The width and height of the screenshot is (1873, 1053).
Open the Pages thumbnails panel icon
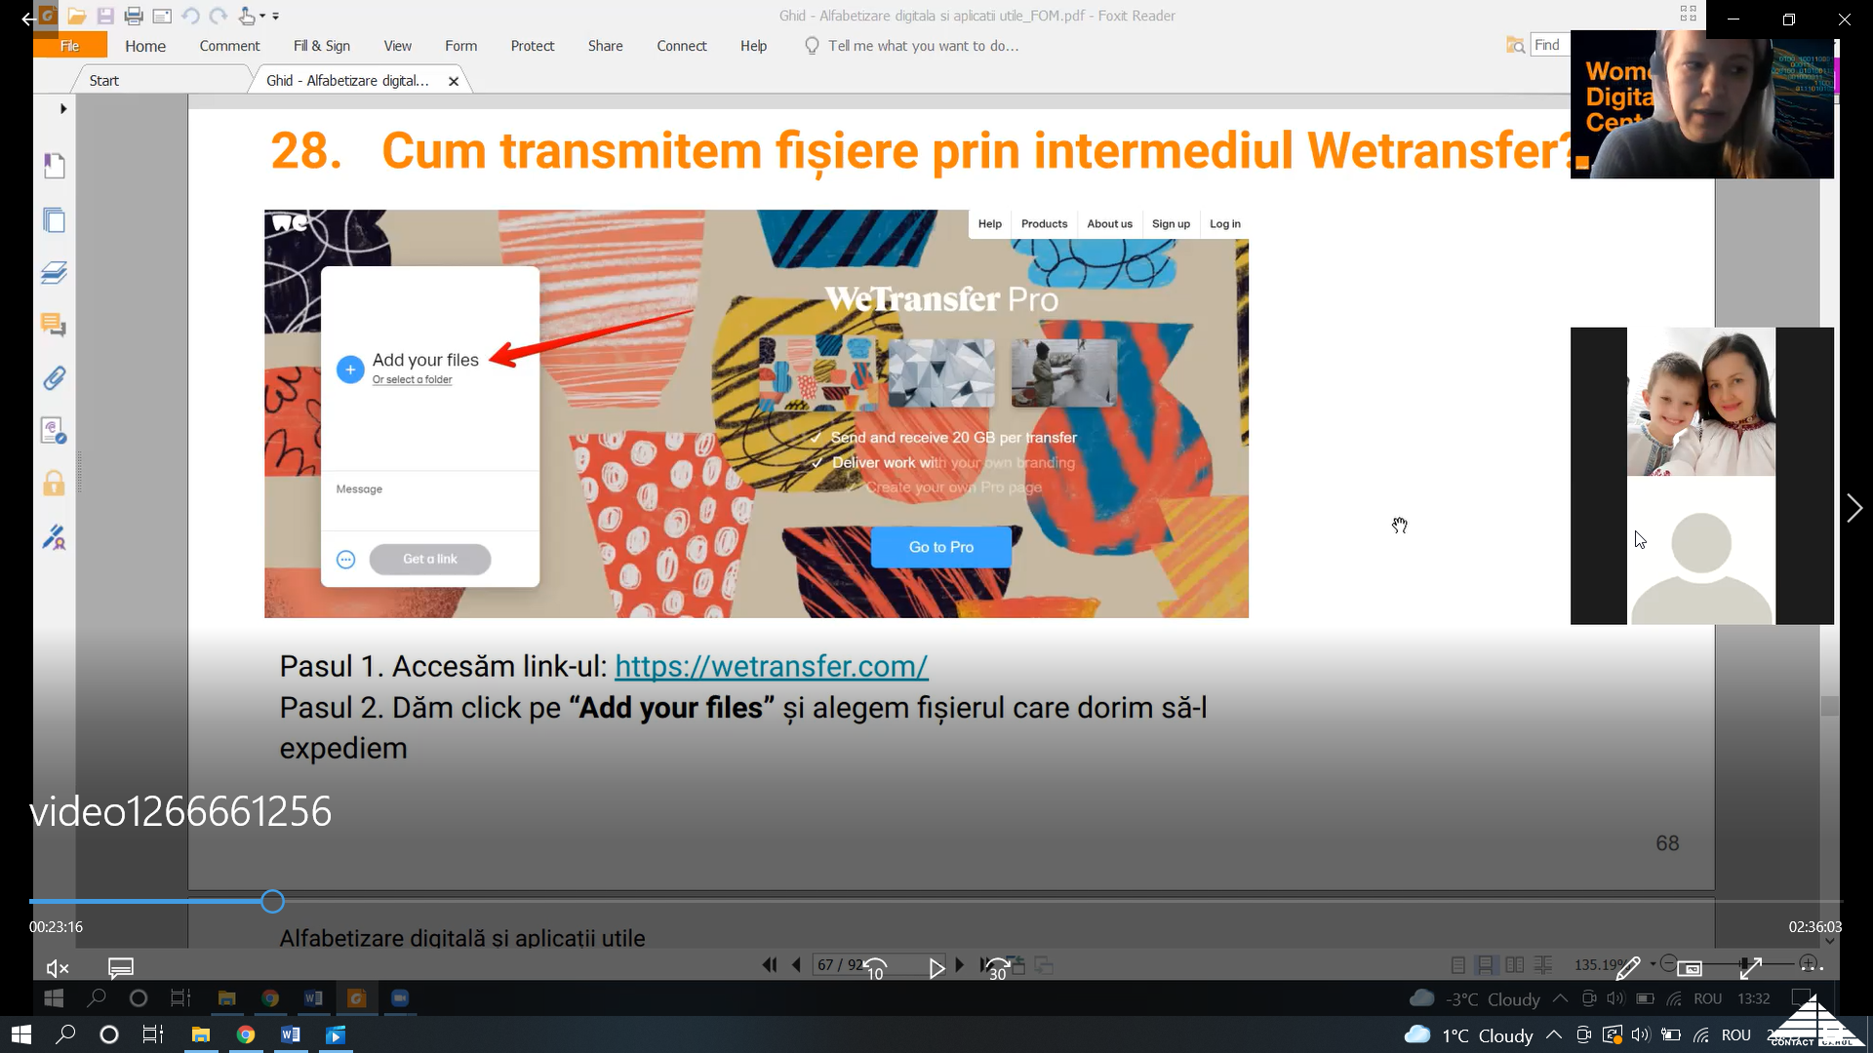(x=54, y=220)
